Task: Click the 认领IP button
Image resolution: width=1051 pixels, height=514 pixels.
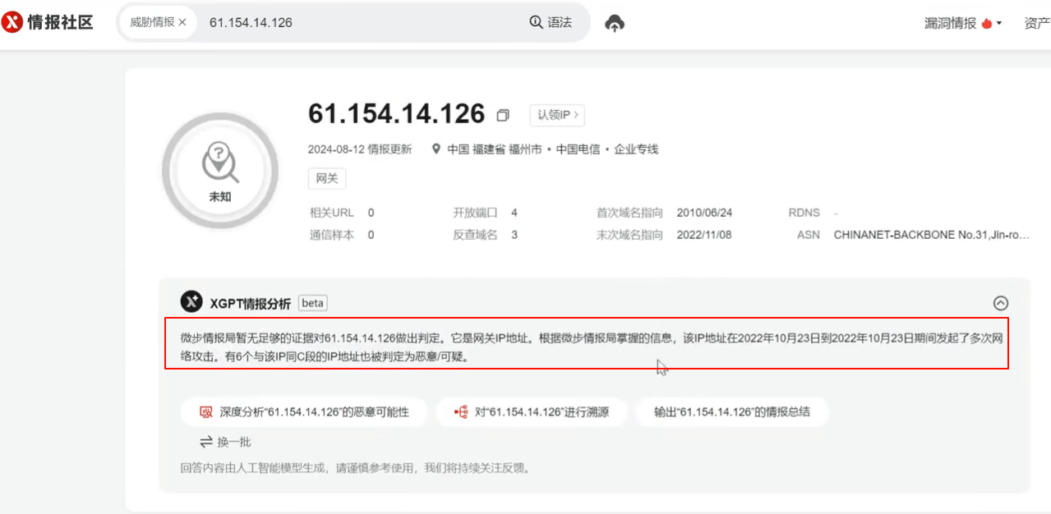Action: (x=557, y=115)
